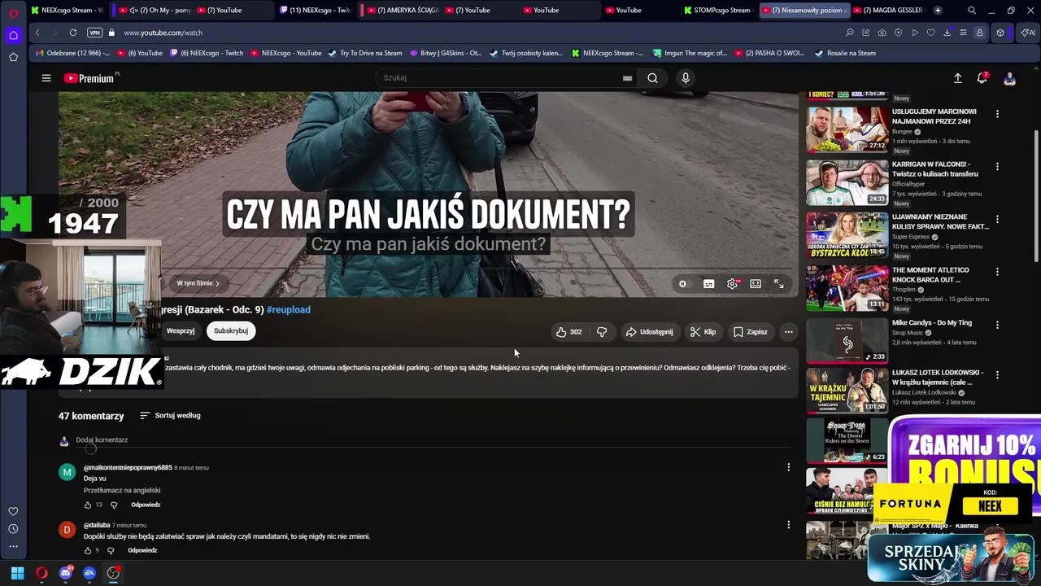The height and width of the screenshot is (586, 1041).
Task: Open video player settings gear
Action: [x=733, y=284]
